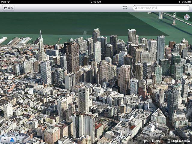This screenshot has width=192, height=144.
Task: Tap the 路線 directions button
Action: click(x=8, y=8)
